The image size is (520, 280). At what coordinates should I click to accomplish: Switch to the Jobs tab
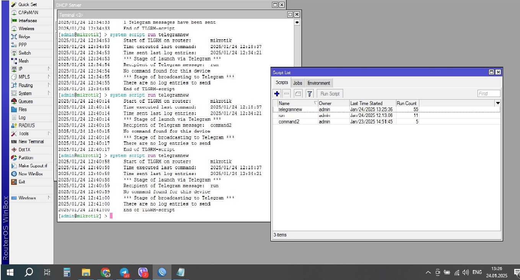[x=298, y=83]
